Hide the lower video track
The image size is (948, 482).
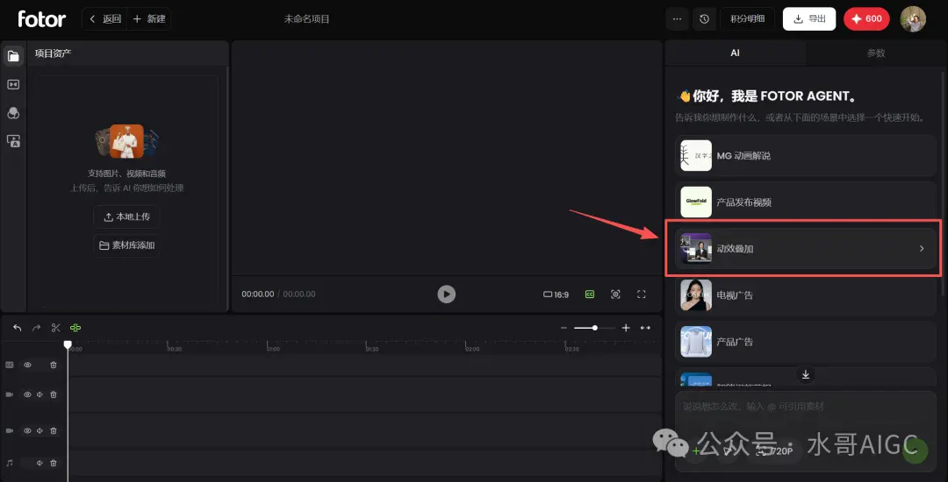(27, 430)
